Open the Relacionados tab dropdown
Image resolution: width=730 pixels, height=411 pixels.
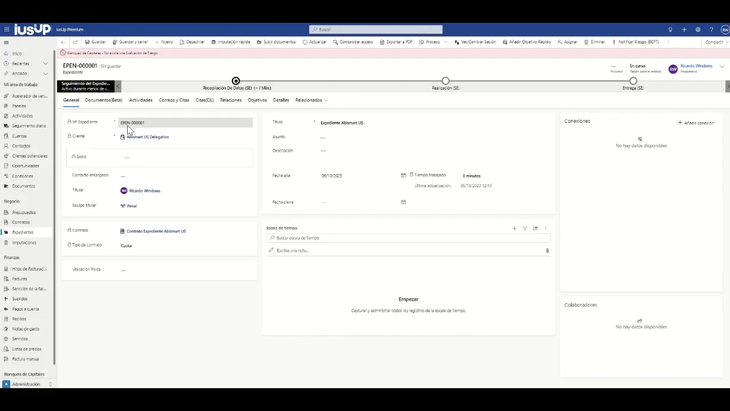311,100
